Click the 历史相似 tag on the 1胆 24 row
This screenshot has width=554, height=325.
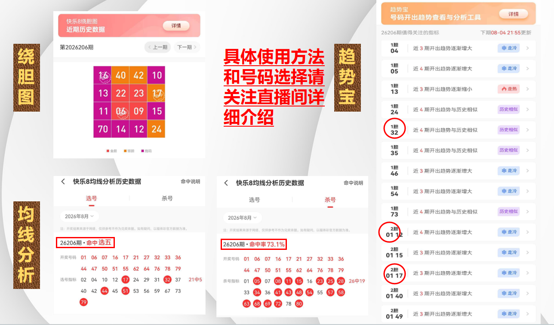coord(508,109)
